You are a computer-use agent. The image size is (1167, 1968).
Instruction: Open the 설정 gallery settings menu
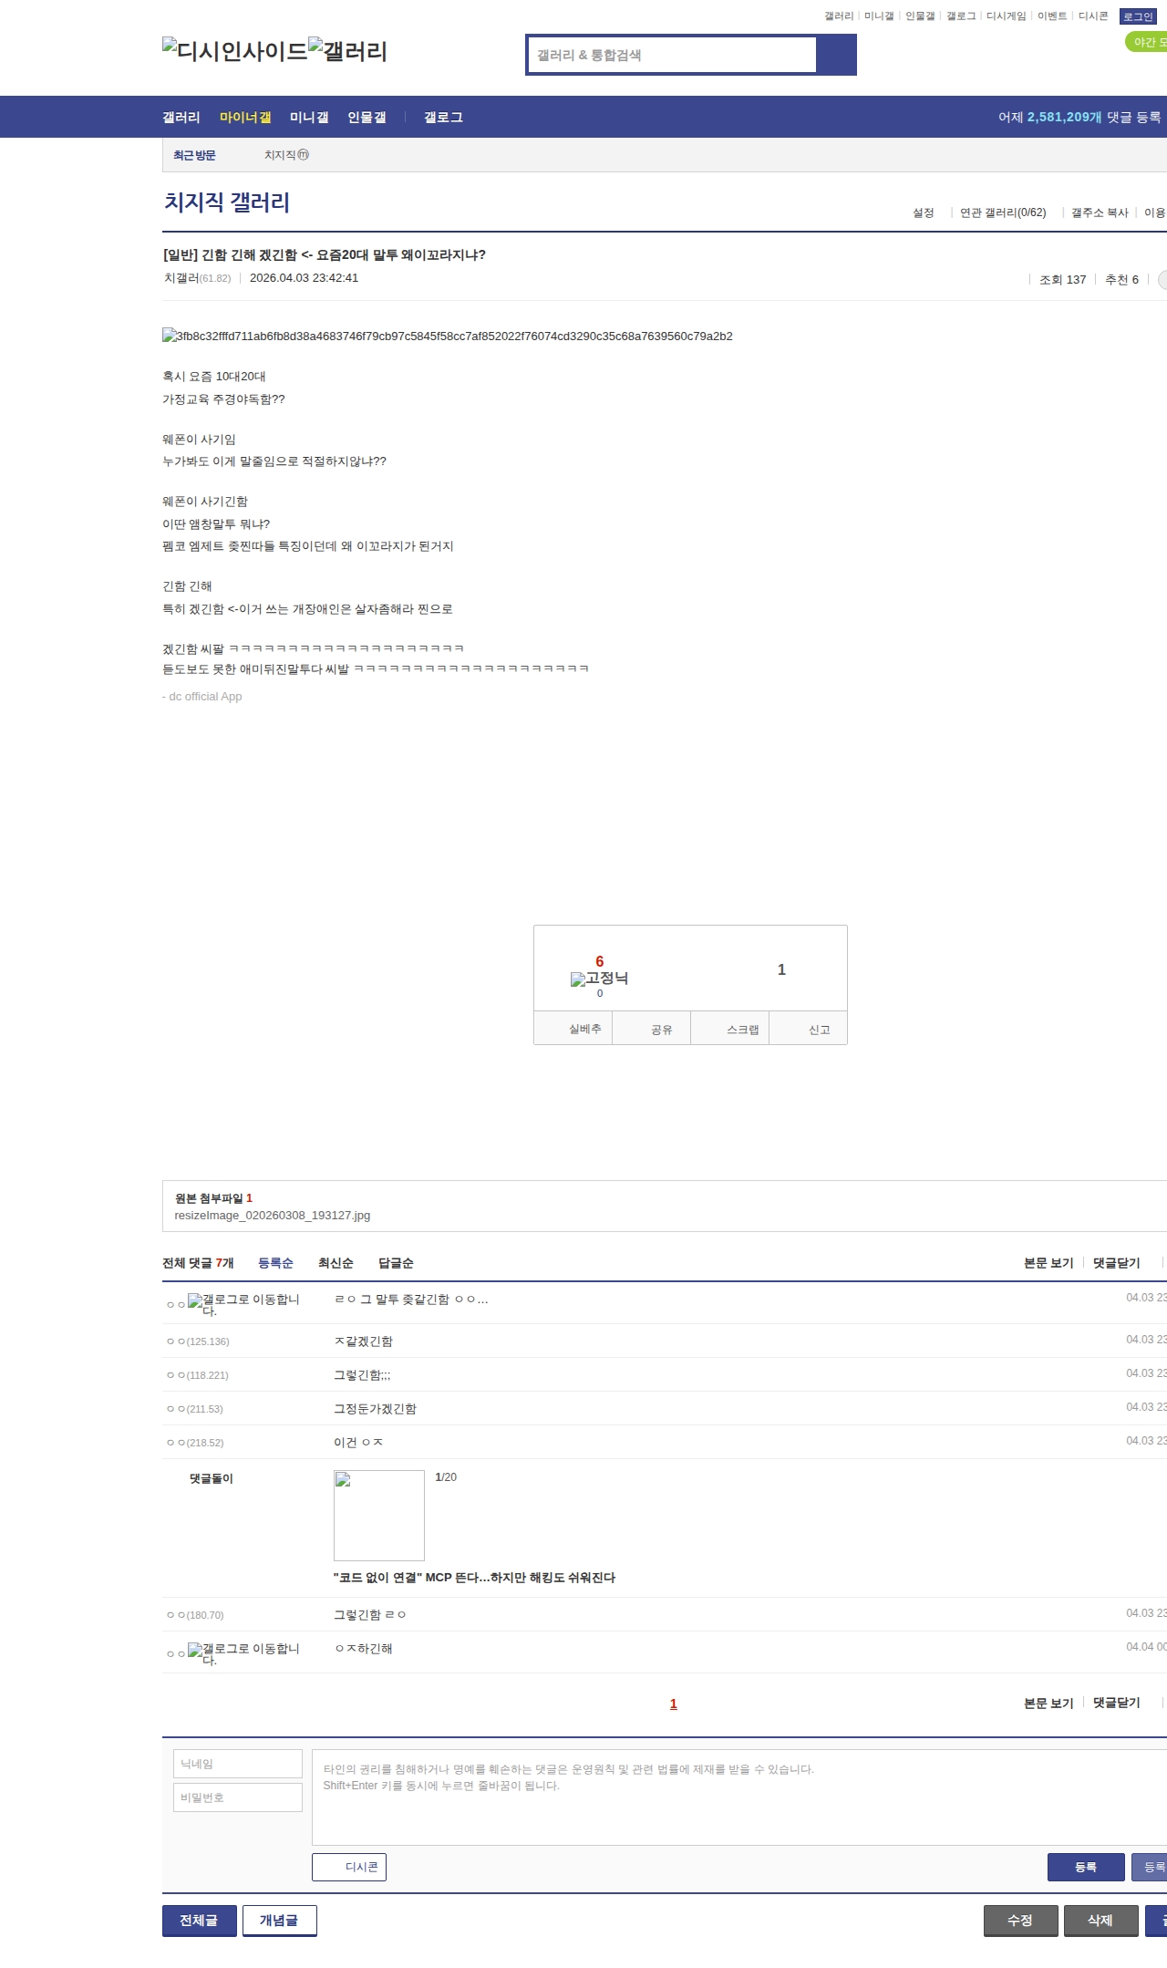(923, 212)
